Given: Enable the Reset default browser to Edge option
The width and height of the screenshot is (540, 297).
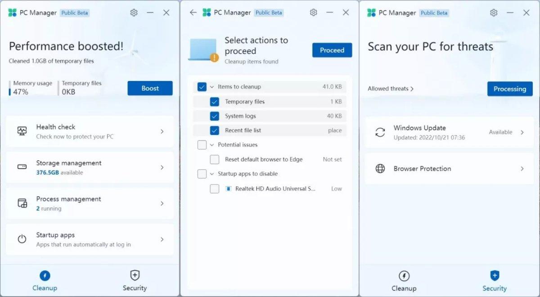Looking at the screenshot, I should pos(214,159).
